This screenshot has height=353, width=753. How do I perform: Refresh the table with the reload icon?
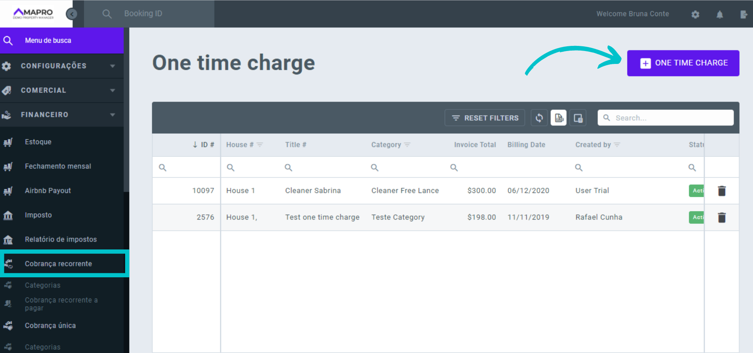539,118
